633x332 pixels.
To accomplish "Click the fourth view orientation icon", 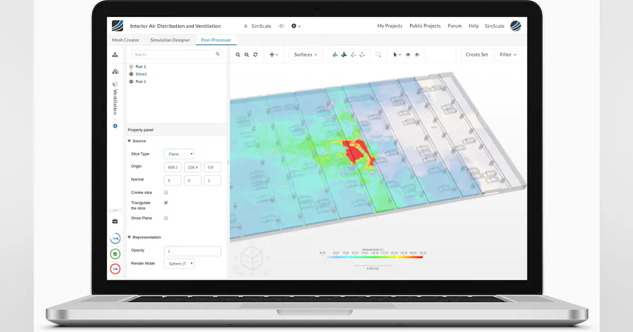I will (x=362, y=55).
